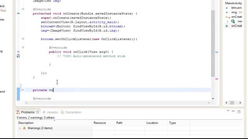Click the editor scroll down arrow
The width and height of the screenshot is (248, 139).
tap(213, 98)
